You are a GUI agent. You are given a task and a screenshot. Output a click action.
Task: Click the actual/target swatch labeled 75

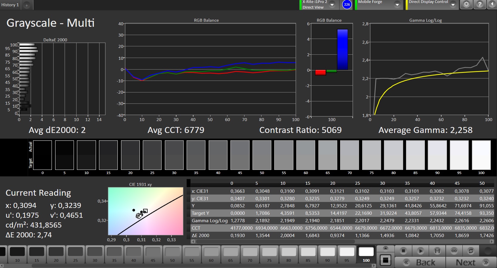point(371,155)
